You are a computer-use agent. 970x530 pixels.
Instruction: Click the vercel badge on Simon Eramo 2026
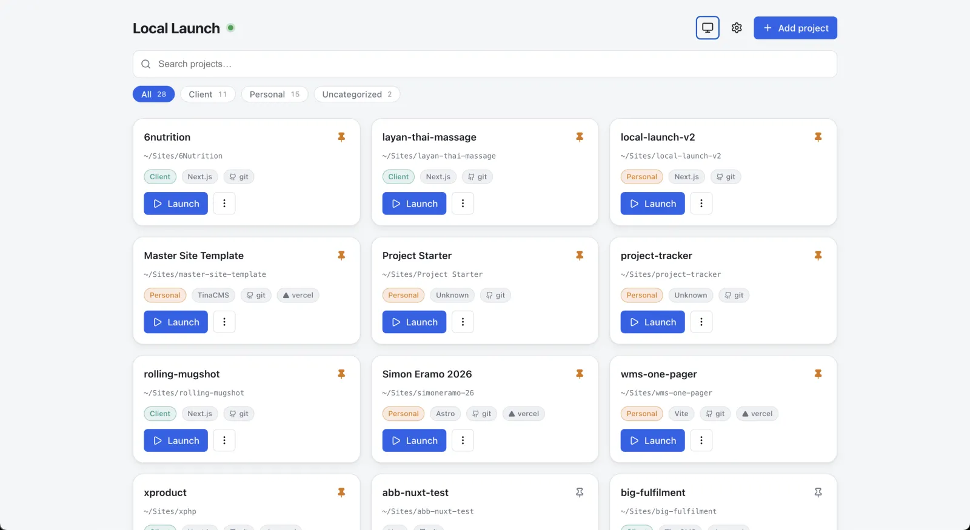tap(524, 414)
